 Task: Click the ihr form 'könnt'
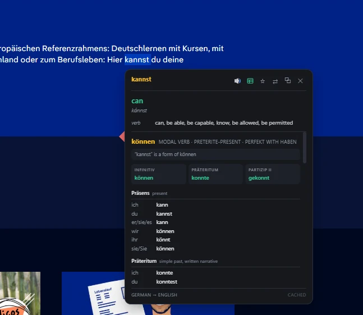coord(163,240)
